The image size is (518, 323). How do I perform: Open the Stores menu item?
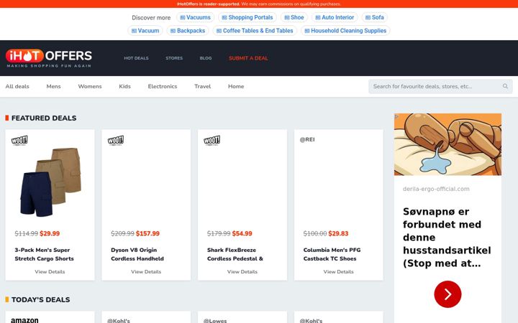pyautogui.click(x=174, y=58)
